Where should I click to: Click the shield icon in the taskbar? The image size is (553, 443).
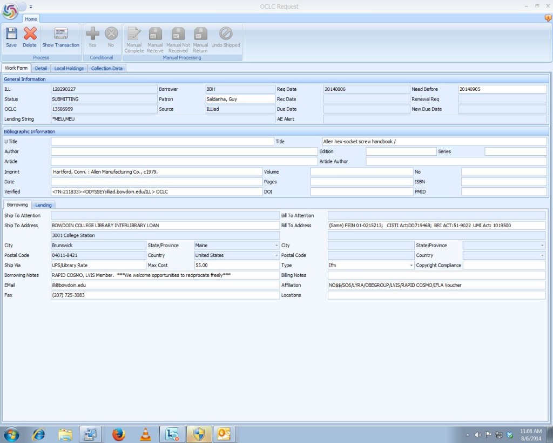[199, 434]
